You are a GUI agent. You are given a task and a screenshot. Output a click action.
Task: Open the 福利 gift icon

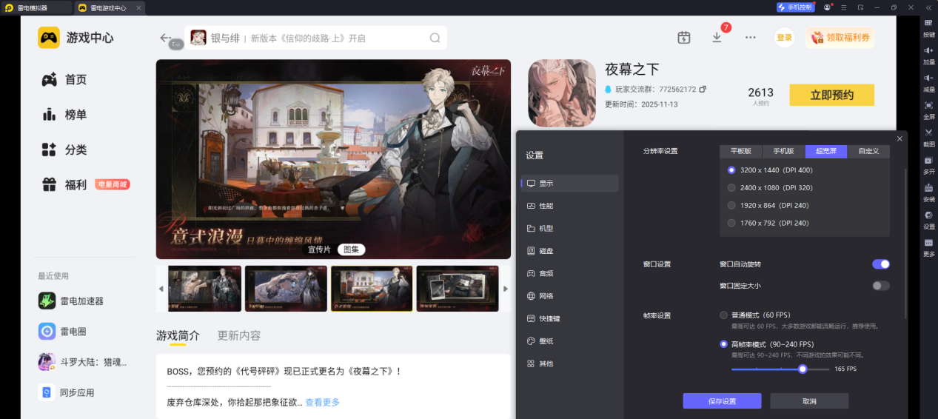tap(50, 184)
